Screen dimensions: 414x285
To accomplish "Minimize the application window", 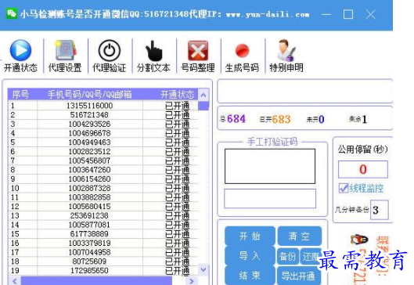I will [x=326, y=14].
